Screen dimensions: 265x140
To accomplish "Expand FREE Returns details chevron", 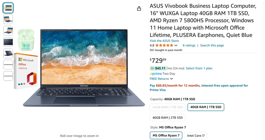I will coord(172,79).
